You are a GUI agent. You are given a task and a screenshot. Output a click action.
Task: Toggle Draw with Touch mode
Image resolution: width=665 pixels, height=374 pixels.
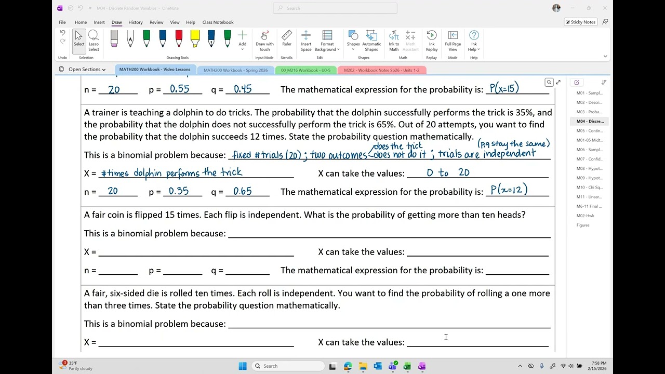[264, 41]
